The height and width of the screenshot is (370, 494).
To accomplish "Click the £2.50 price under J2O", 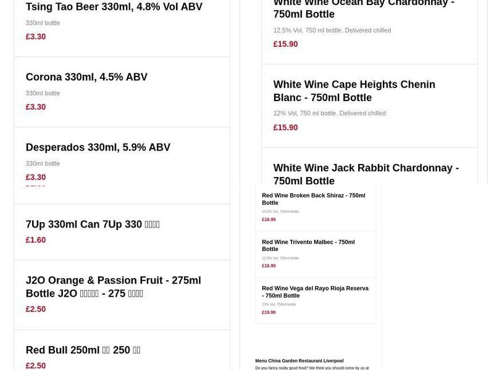I will pyautogui.click(x=36, y=310).
